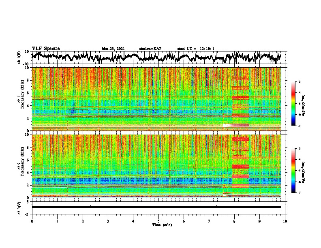The height and width of the screenshot is (248, 321).
Task: Click time axis tick label "2"
Action: tap(83, 221)
